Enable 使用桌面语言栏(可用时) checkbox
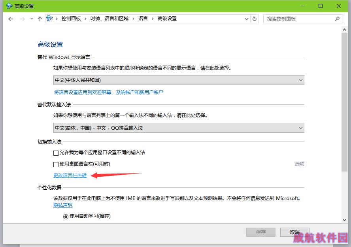 click(56, 164)
